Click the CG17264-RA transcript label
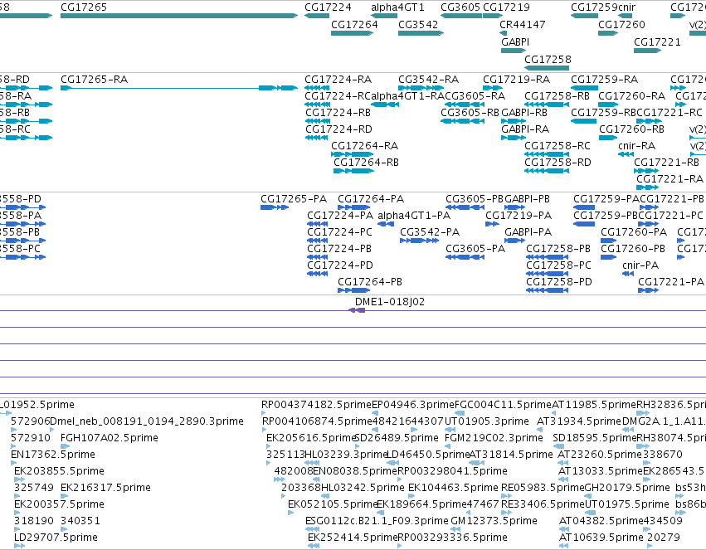Viewport: 706px width, 550px height. [x=365, y=146]
